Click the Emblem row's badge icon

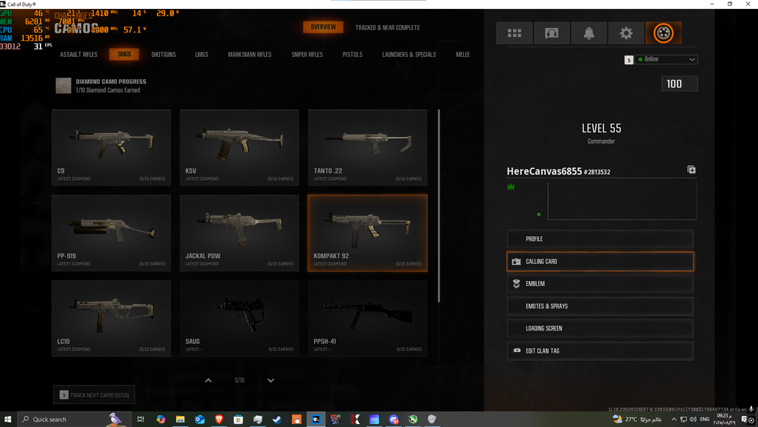coord(516,284)
